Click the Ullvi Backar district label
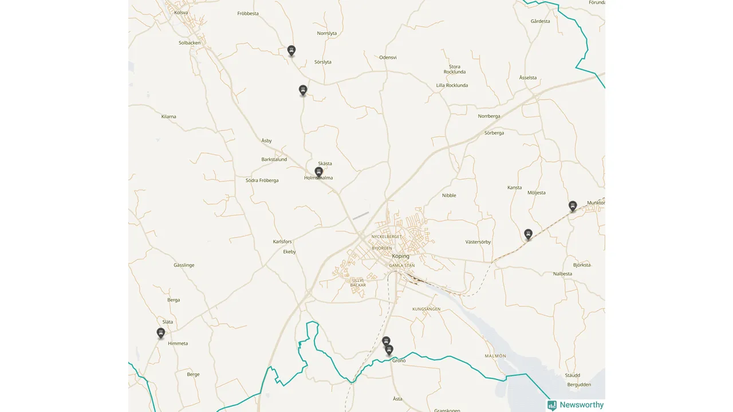This screenshot has height=412, width=733. coord(358,283)
